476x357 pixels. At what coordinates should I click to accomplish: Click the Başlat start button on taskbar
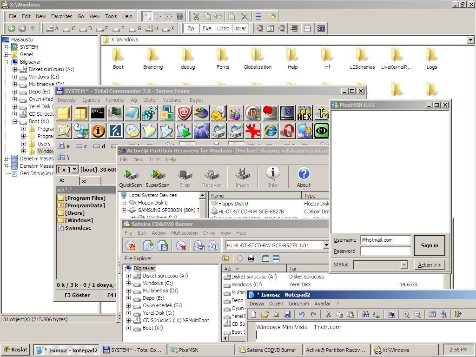click(16, 350)
